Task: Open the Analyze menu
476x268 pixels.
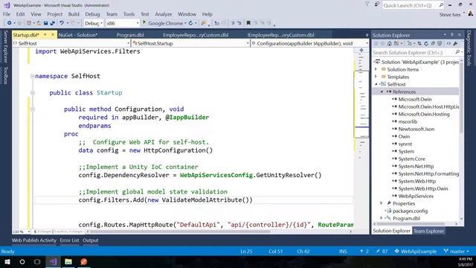Action: point(164,14)
